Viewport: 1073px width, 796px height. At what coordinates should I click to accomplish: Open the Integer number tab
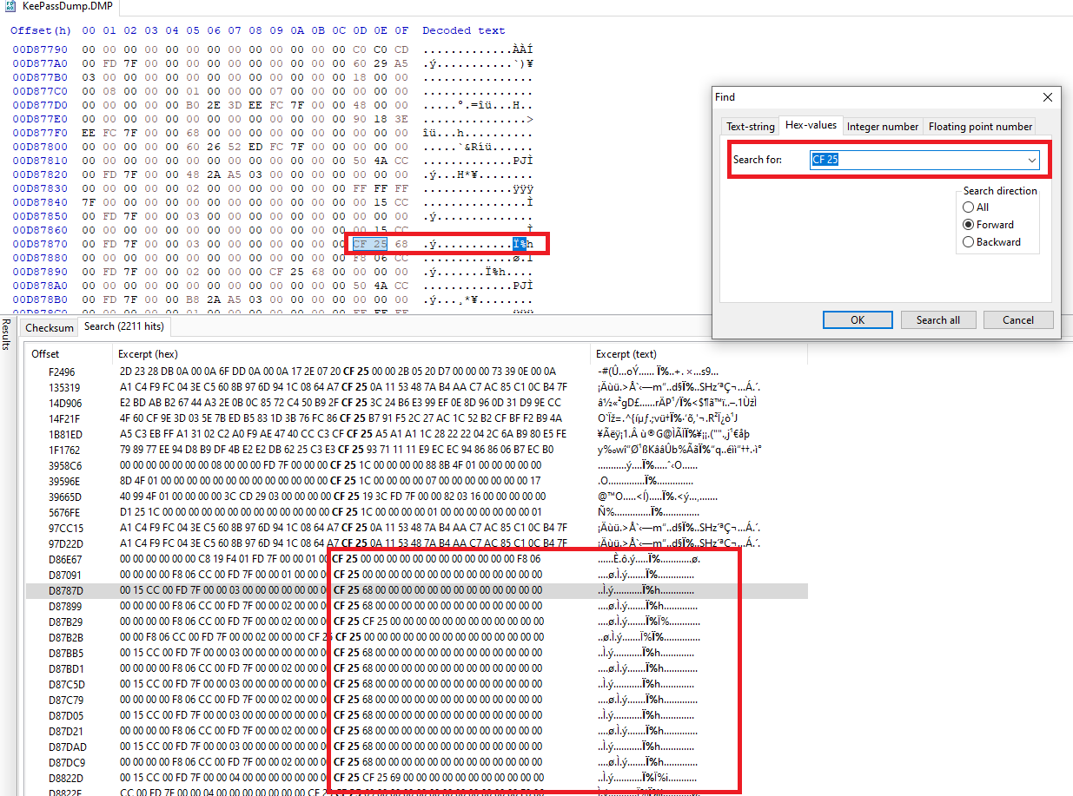pos(882,127)
